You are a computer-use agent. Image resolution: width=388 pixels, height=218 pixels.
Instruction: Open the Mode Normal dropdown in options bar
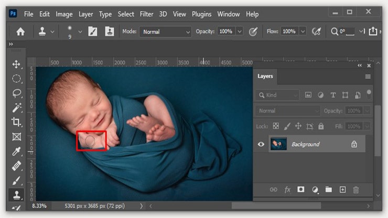(165, 31)
